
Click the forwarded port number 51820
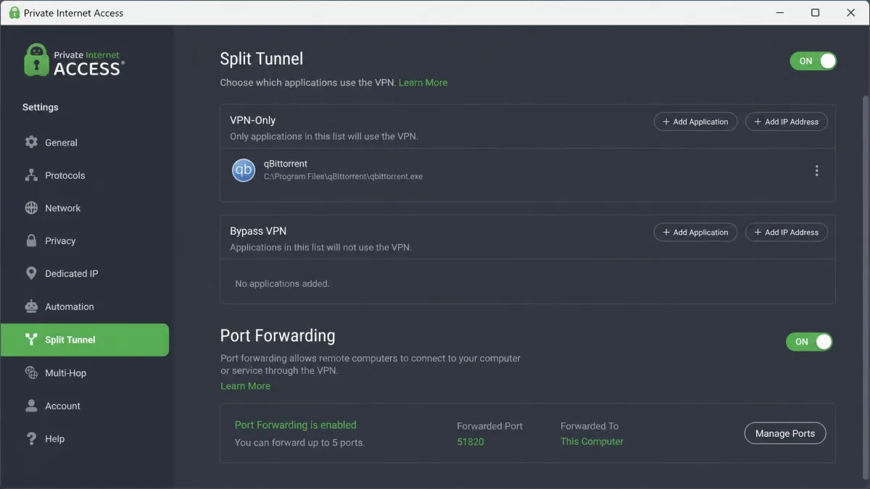click(471, 441)
